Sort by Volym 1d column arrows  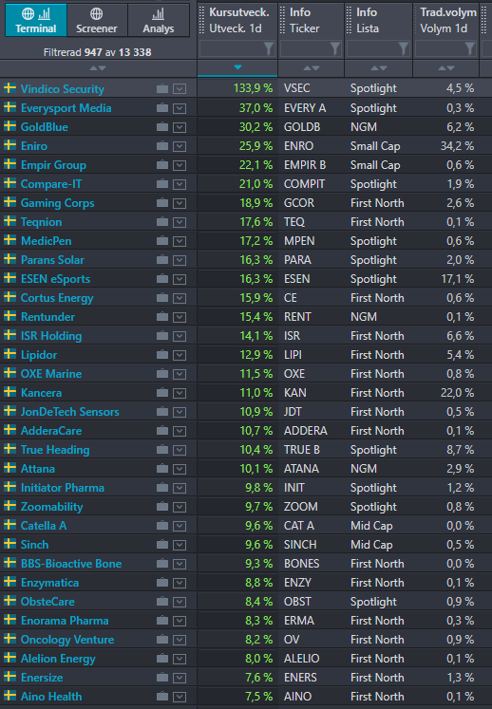pos(446,68)
